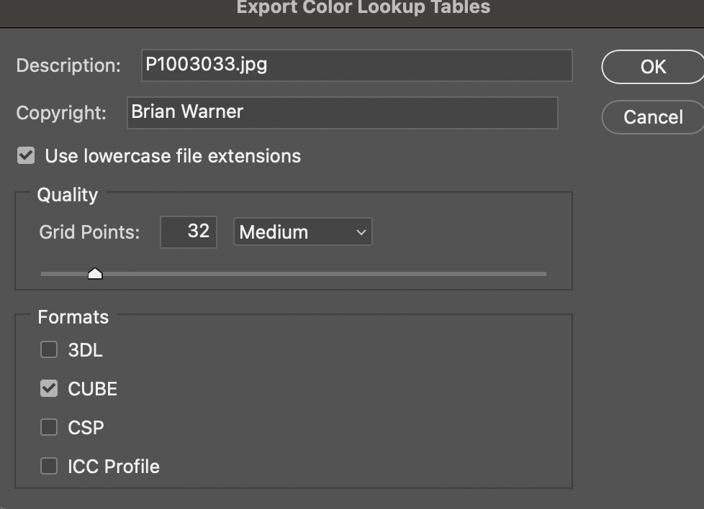Click the Export Color Lookup Tables title bar
704x509 pixels.
(364, 9)
